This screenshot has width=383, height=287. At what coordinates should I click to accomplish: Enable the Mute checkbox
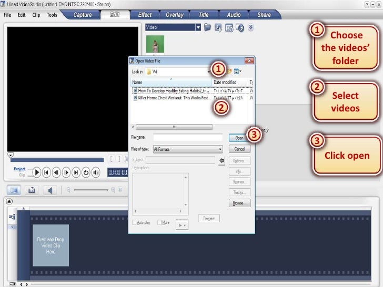[159, 222]
